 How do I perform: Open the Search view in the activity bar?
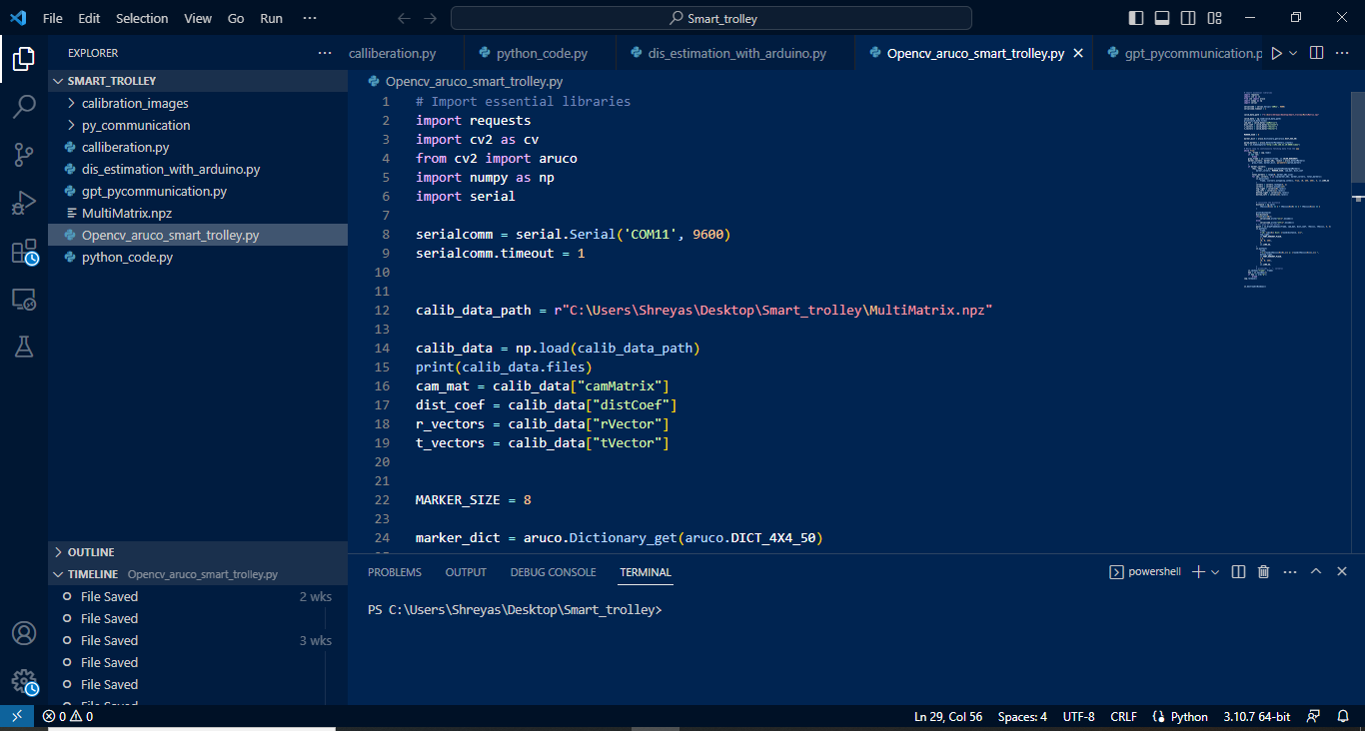click(x=24, y=107)
